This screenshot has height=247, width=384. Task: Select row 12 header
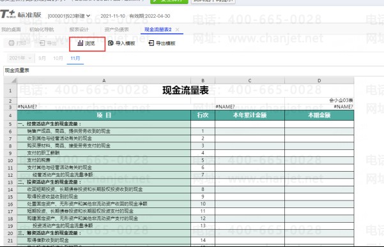[x=10, y=175]
